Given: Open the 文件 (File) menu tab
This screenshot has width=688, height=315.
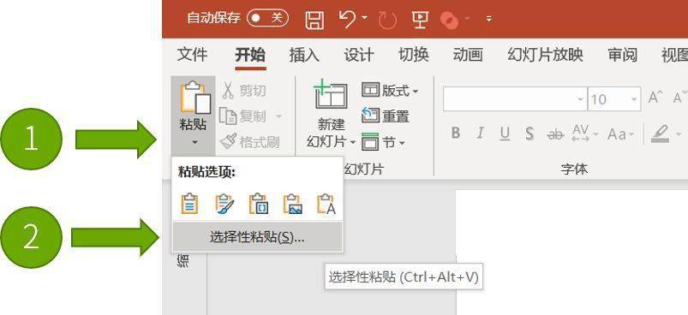Looking at the screenshot, I should [x=193, y=55].
